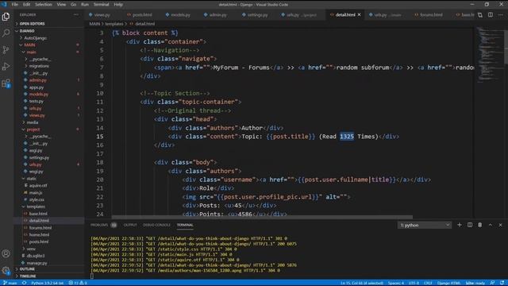Open the terminal selector dropdown 1: python

[425, 225]
